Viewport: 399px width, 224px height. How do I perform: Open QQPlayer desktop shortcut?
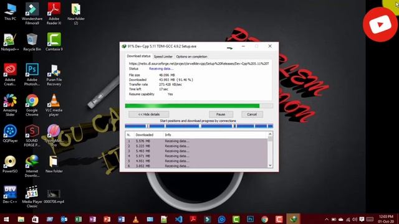click(x=10, y=134)
